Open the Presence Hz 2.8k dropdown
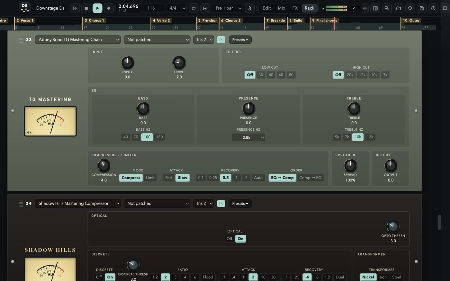This screenshot has width=450, height=281. point(248,137)
